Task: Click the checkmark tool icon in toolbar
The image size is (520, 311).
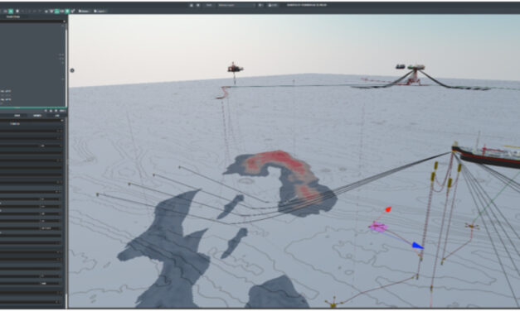Action: pos(73,12)
